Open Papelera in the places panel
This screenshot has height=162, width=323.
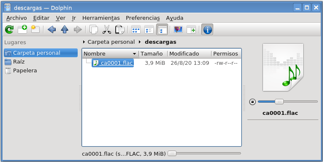41,71
